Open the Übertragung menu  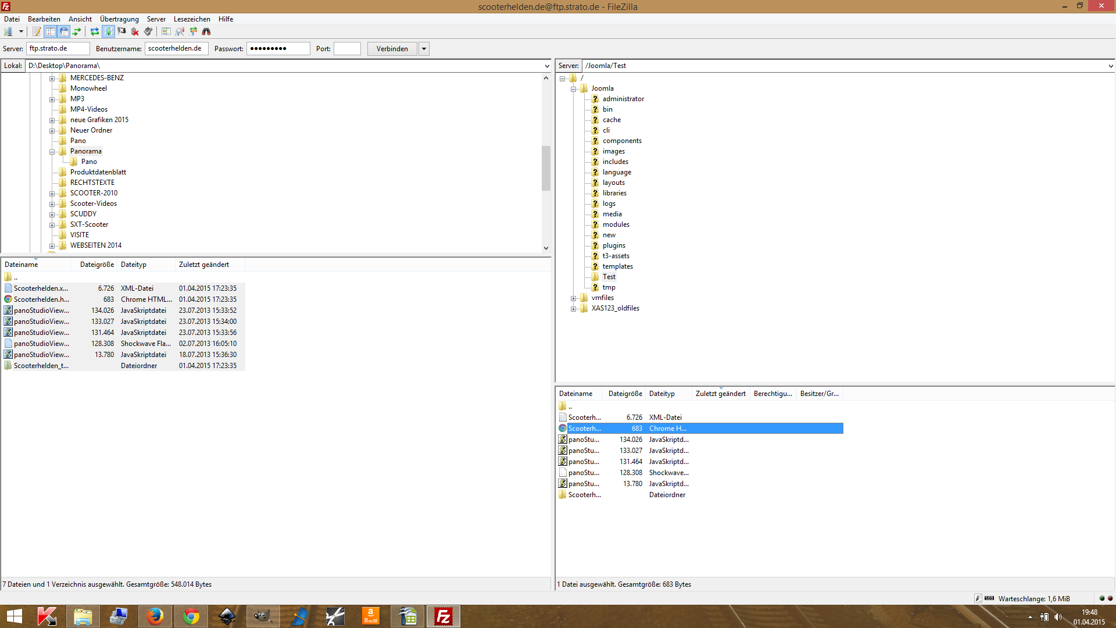tap(119, 19)
